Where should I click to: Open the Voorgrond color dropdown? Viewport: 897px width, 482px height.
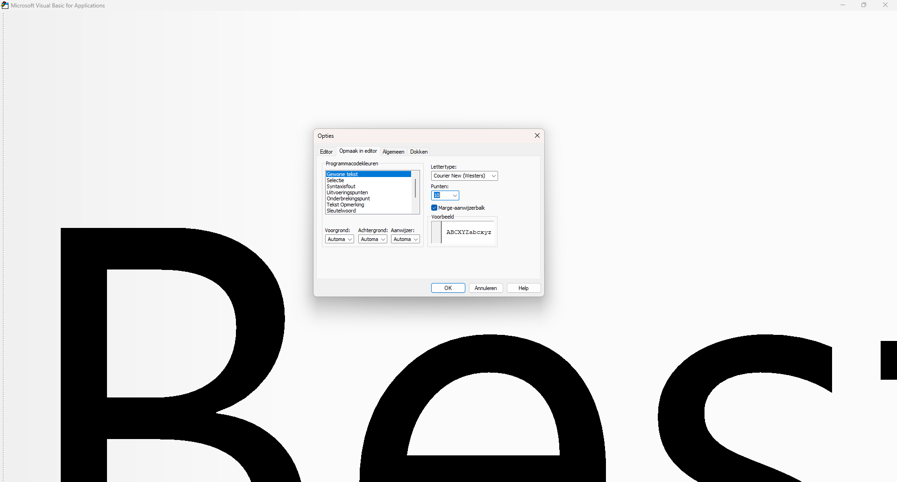tap(349, 240)
